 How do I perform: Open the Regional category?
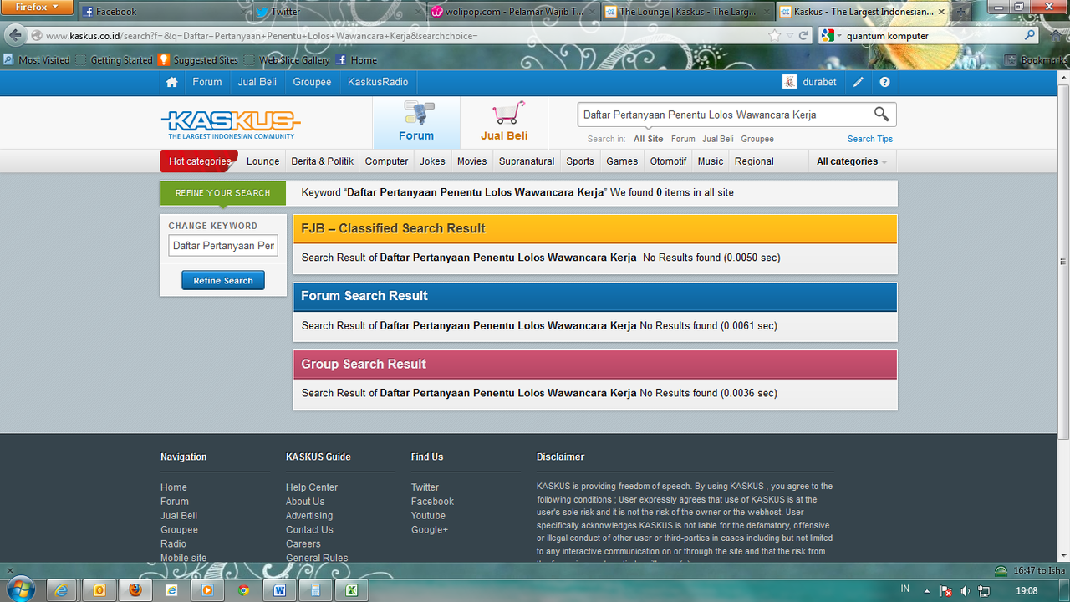(754, 161)
